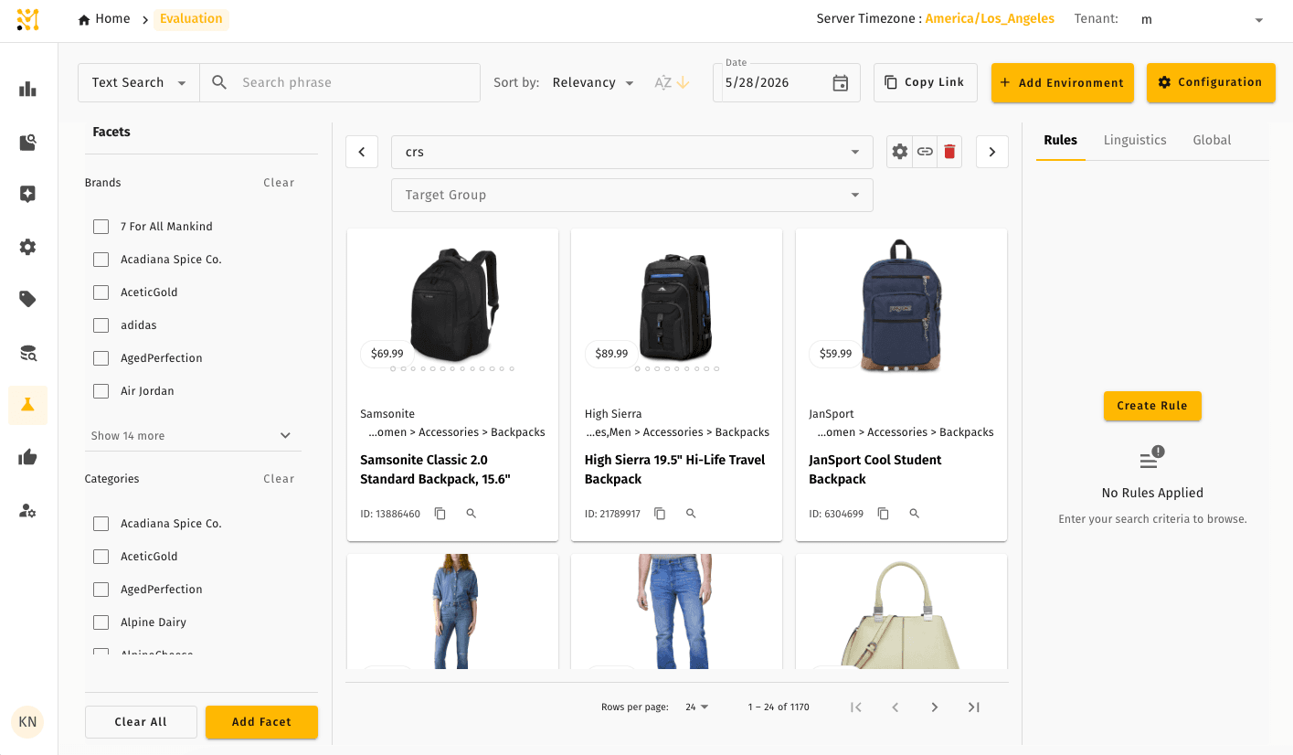The image size is (1293, 755).
Task: Check the Acadiana Spice Co. brand checkbox
Action: tap(101, 260)
